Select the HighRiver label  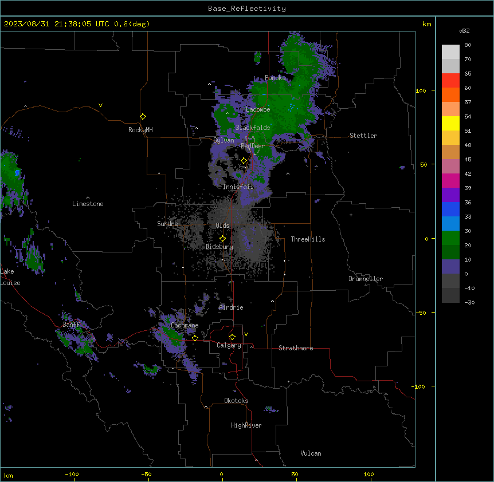coord(246,425)
